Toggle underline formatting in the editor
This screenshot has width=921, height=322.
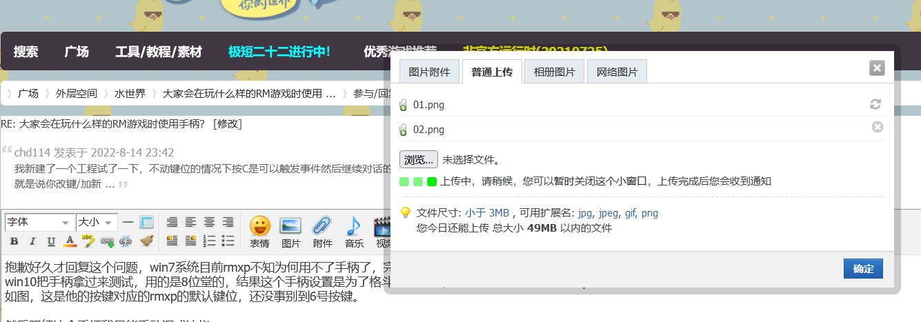pos(51,241)
